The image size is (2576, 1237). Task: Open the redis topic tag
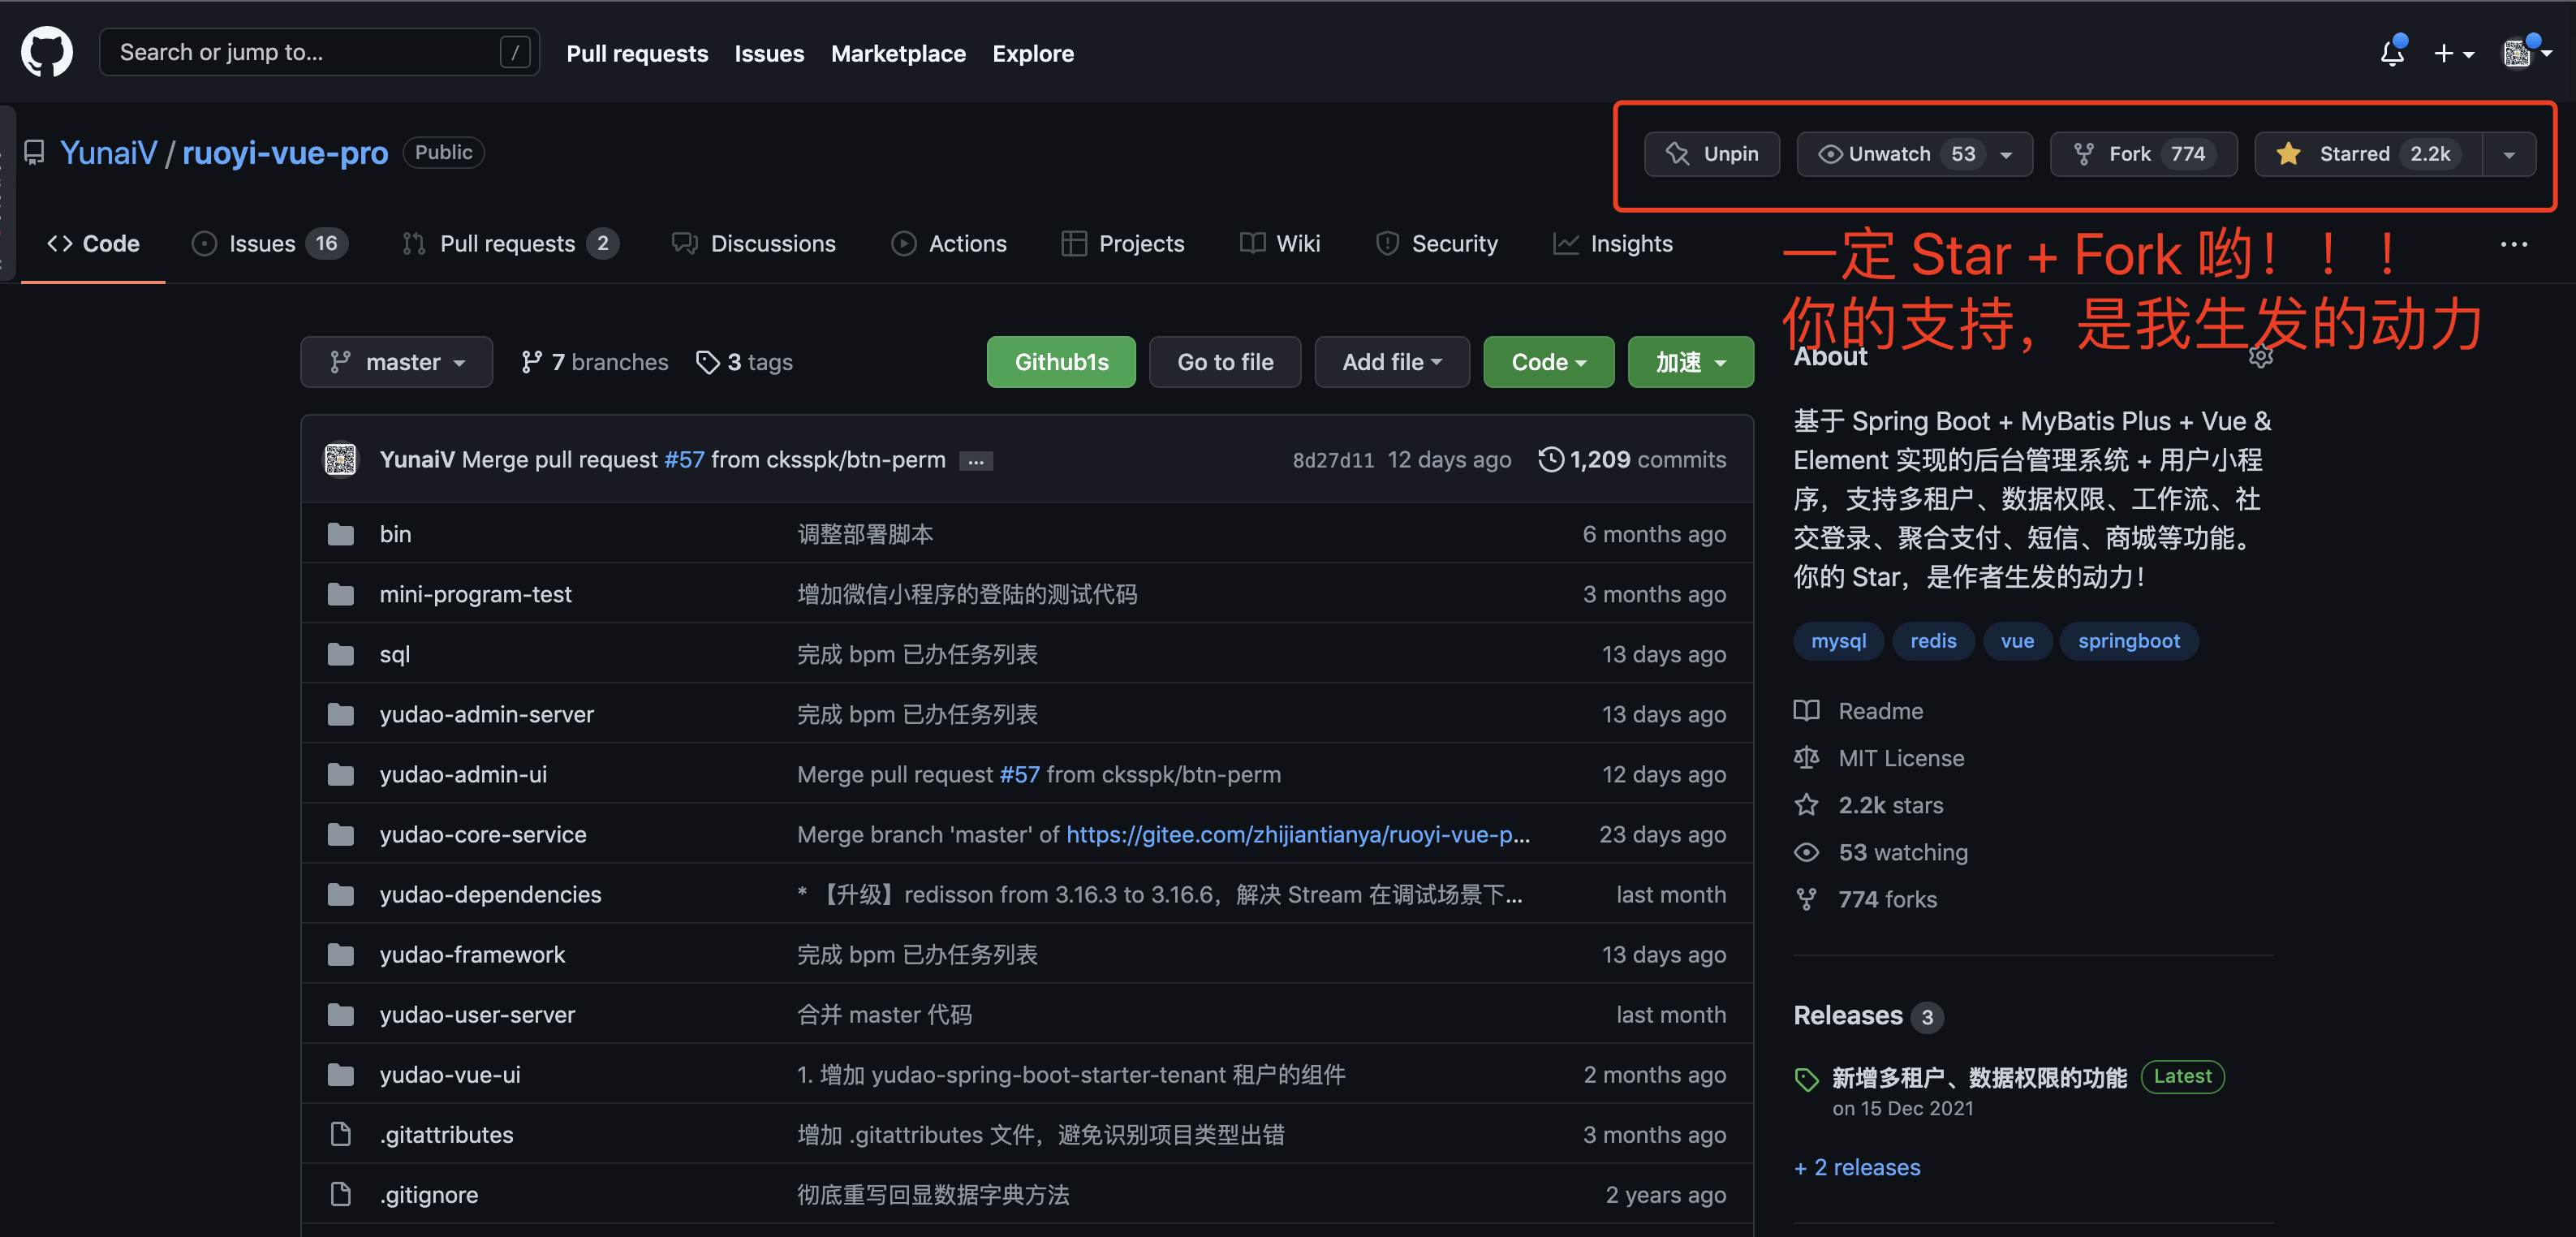tap(1933, 641)
